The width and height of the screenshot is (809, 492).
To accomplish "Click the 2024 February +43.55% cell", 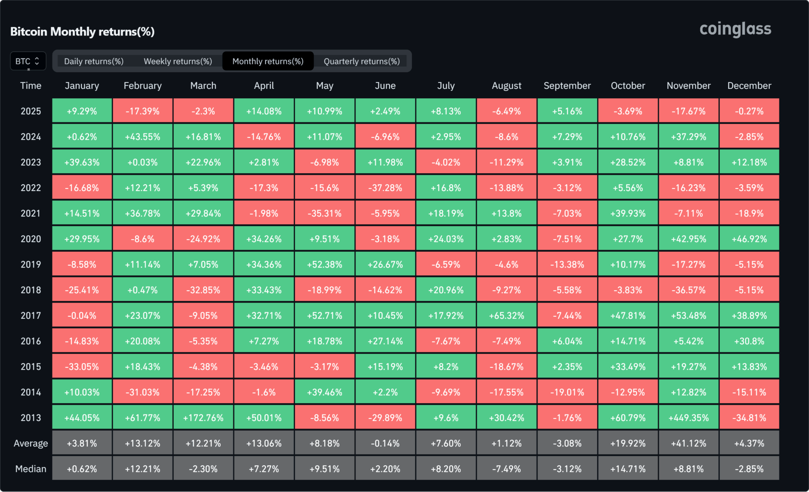I will (143, 137).
